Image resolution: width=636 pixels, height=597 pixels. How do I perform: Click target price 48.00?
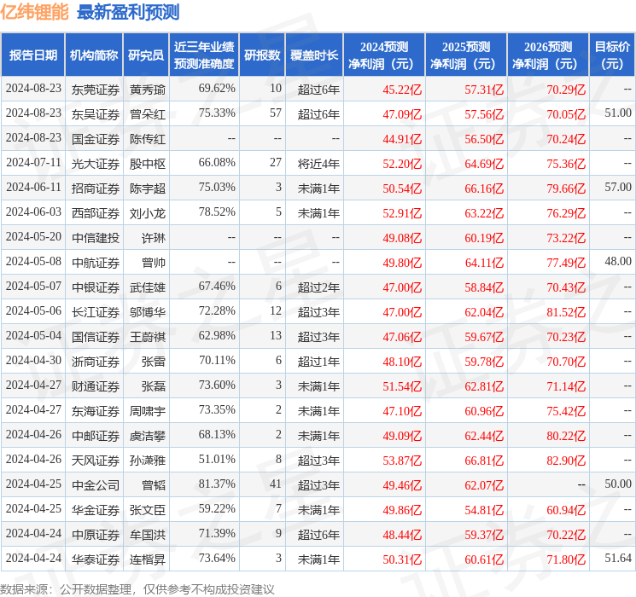(x=618, y=261)
